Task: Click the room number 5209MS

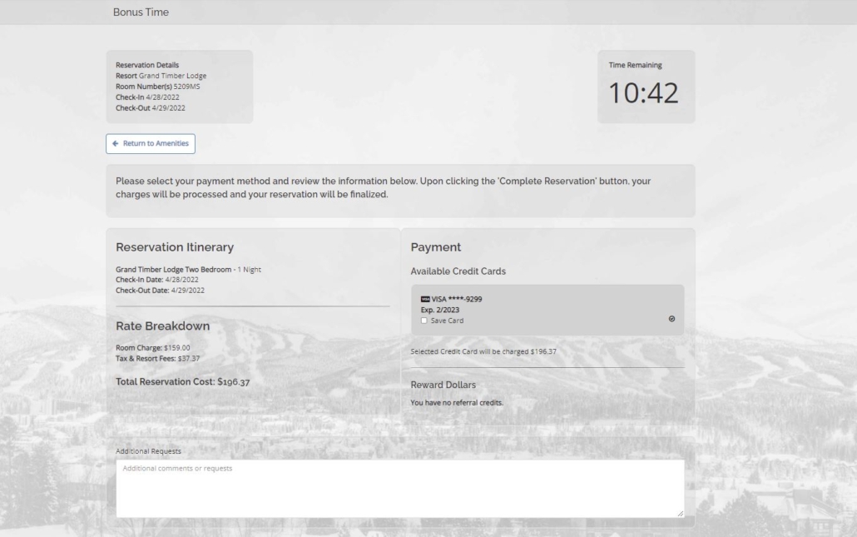Action: 186,87
